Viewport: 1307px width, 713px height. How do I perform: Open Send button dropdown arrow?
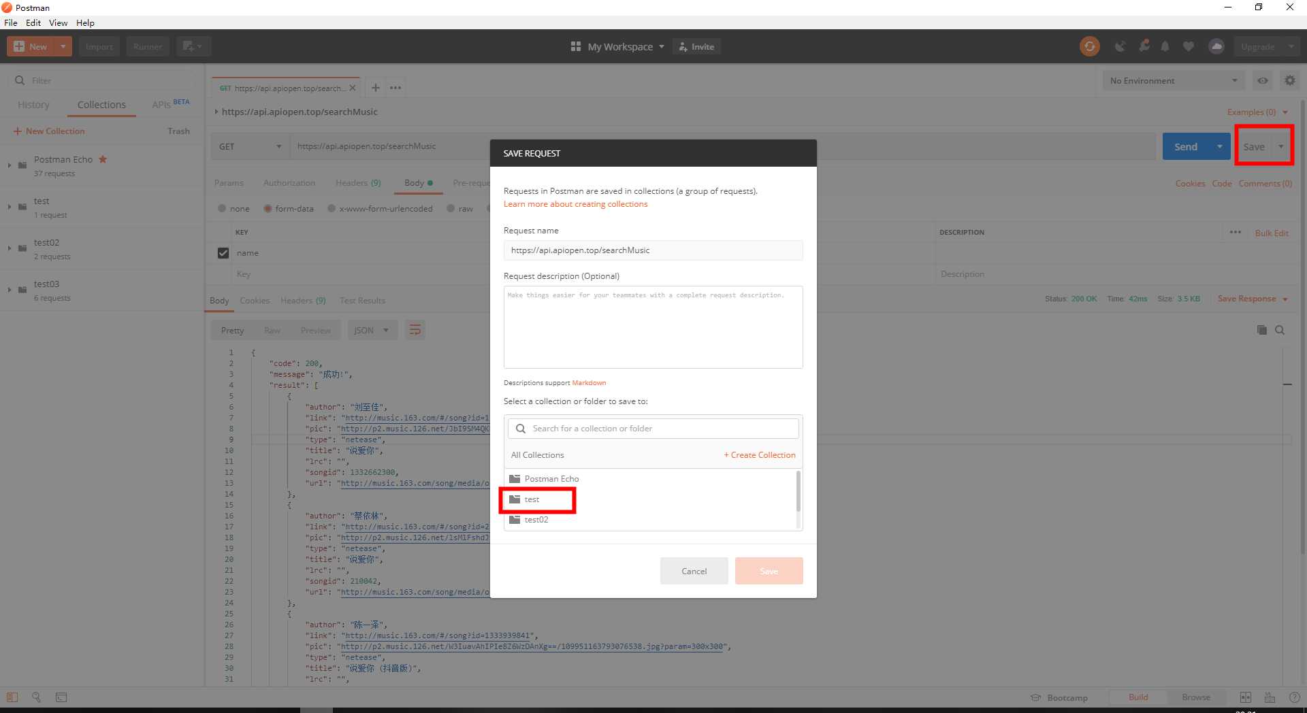pyautogui.click(x=1219, y=146)
